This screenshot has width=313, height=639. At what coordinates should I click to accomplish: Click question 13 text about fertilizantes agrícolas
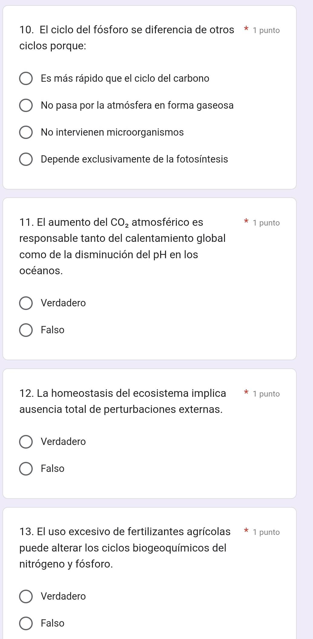124,548
